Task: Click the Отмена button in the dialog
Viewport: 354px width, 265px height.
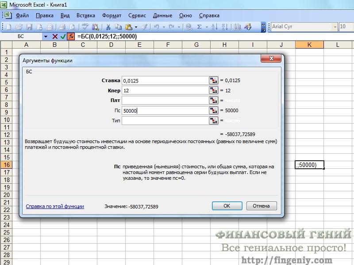Action: (262, 206)
